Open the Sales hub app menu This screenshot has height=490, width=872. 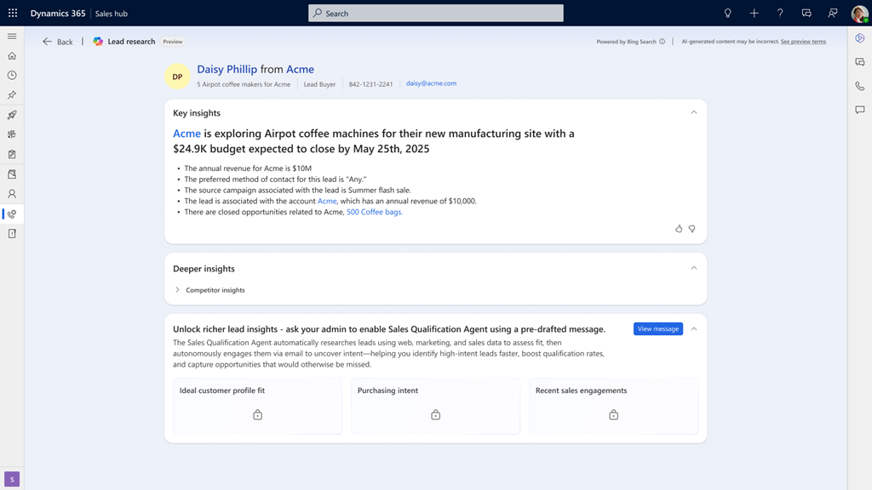point(112,13)
